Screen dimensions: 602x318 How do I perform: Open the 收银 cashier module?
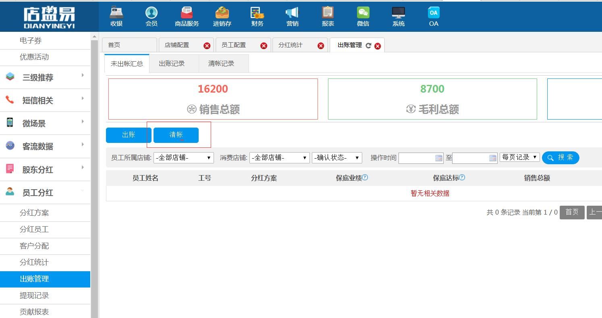116,17
